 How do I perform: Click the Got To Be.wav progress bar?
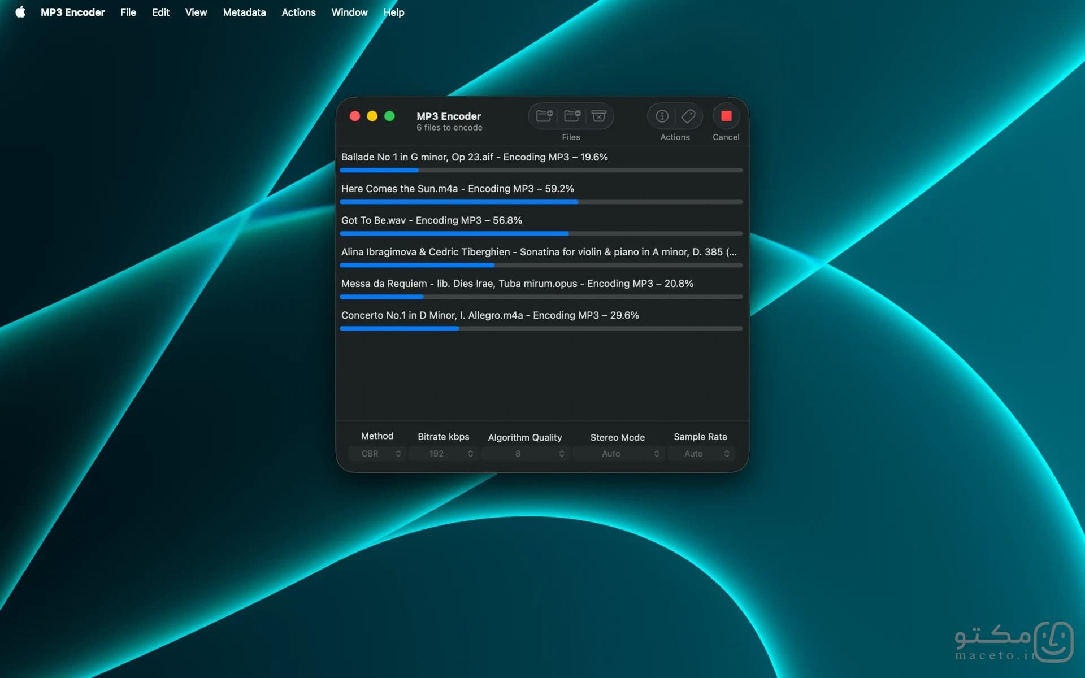click(541, 233)
